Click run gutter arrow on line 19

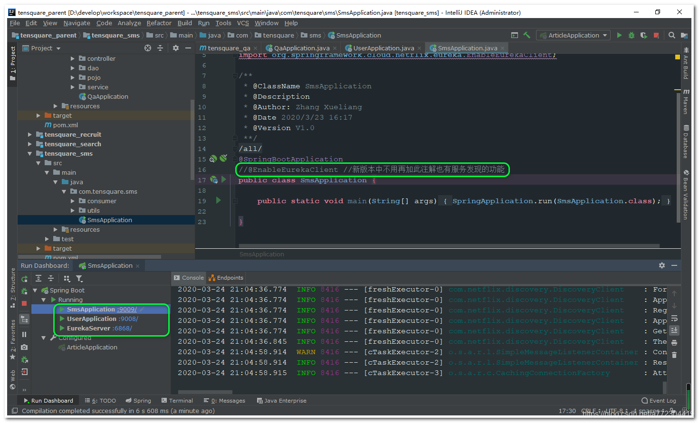click(219, 200)
